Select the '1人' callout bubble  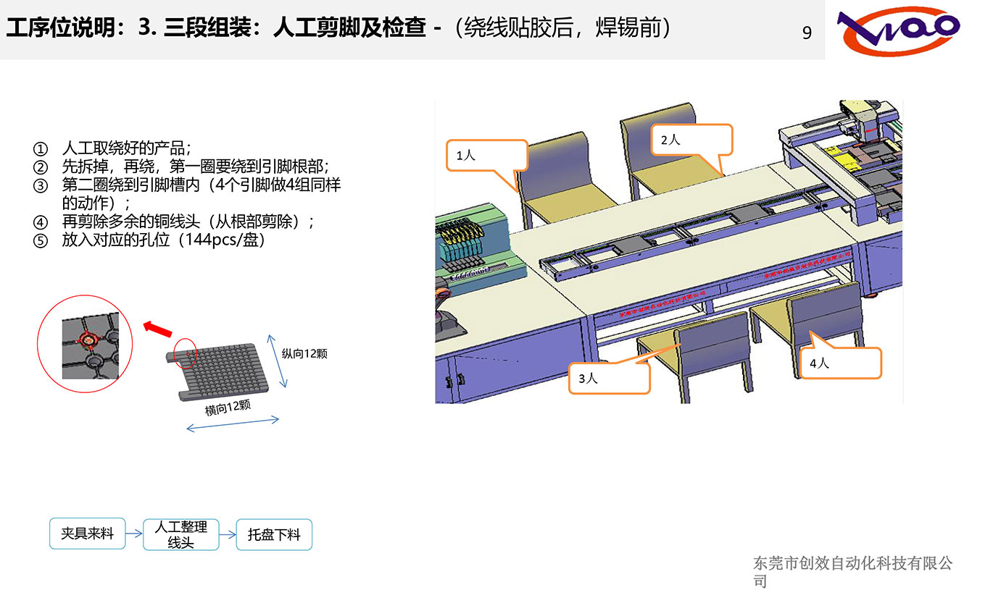point(485,156)
